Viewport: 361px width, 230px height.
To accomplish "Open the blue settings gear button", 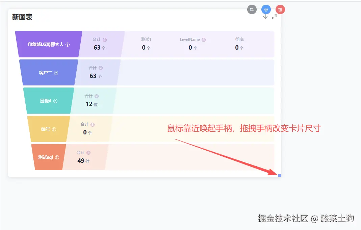I will click(266, 10).
